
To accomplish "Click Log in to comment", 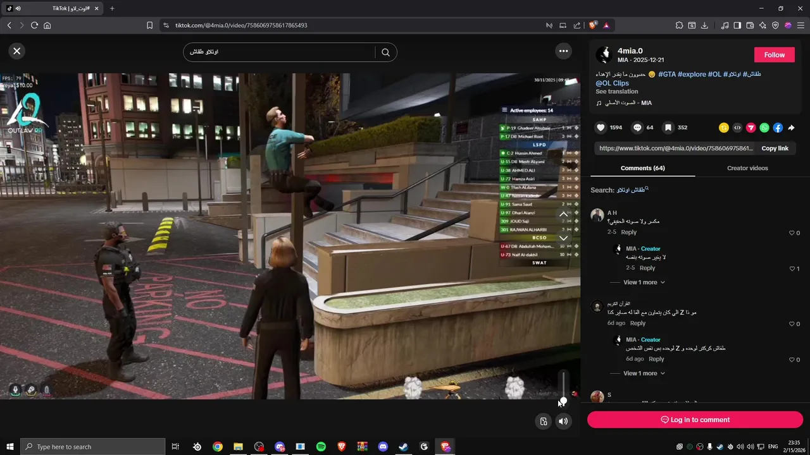I will coord(695,420).
